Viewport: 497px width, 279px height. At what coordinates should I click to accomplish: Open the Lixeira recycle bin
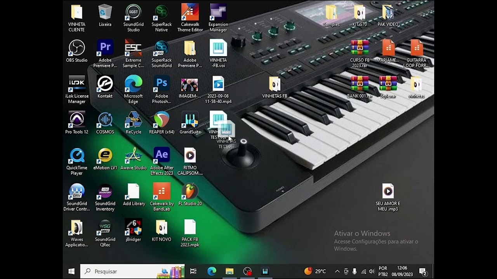105,15
